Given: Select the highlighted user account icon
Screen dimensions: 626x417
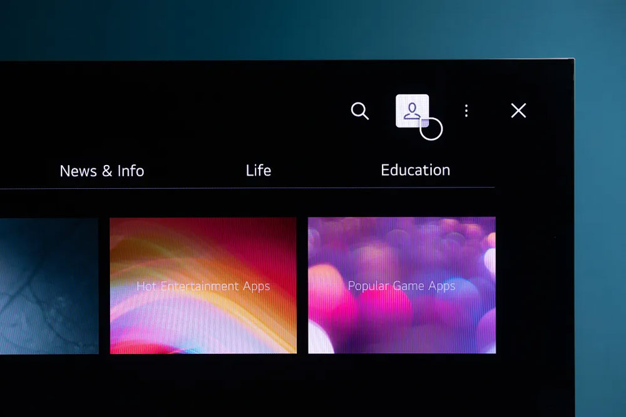Looking at the screenshot, I should point(412,111).
